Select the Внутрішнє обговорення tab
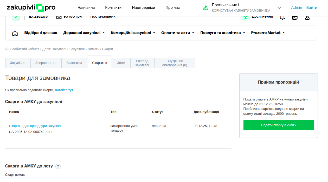328x182 pixels. [x=175, y=63]
